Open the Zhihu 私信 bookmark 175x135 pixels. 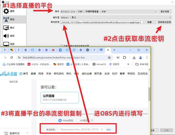[x=78, y=64]
